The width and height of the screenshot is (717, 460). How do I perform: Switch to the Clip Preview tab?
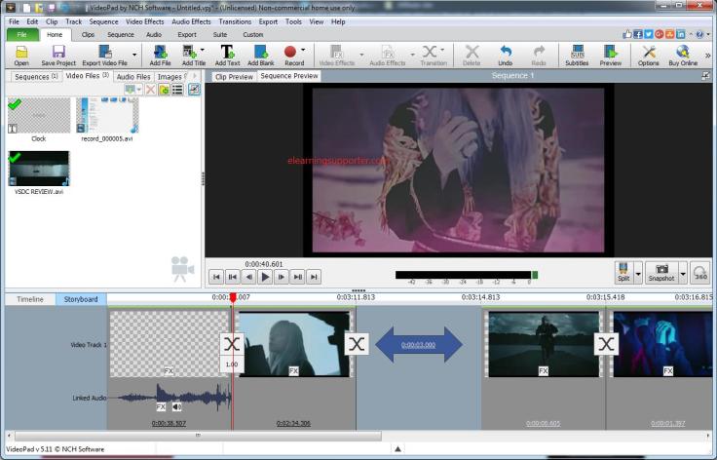234,77
